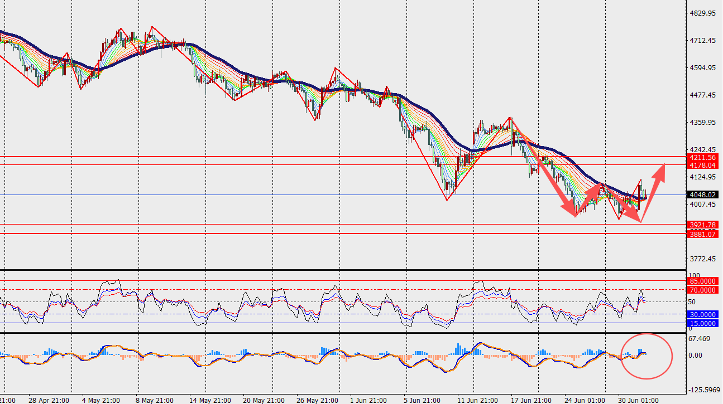Select the red circle on MACD panel
Screen dimensions: 723x404
pyautogui.click(x=647, y=356)
